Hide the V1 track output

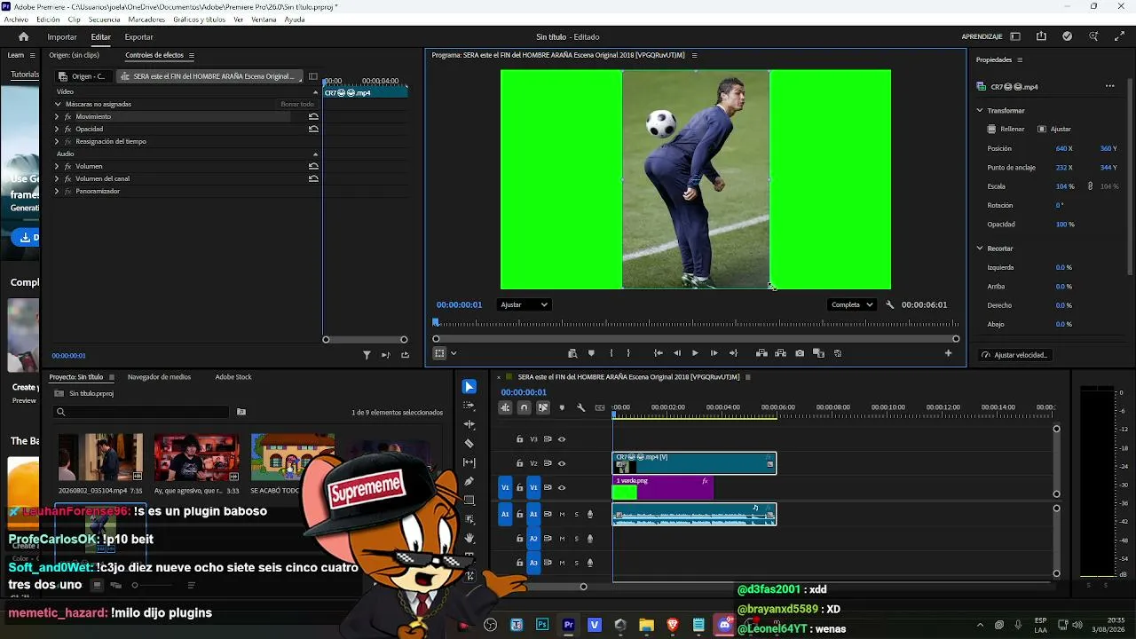562,487
